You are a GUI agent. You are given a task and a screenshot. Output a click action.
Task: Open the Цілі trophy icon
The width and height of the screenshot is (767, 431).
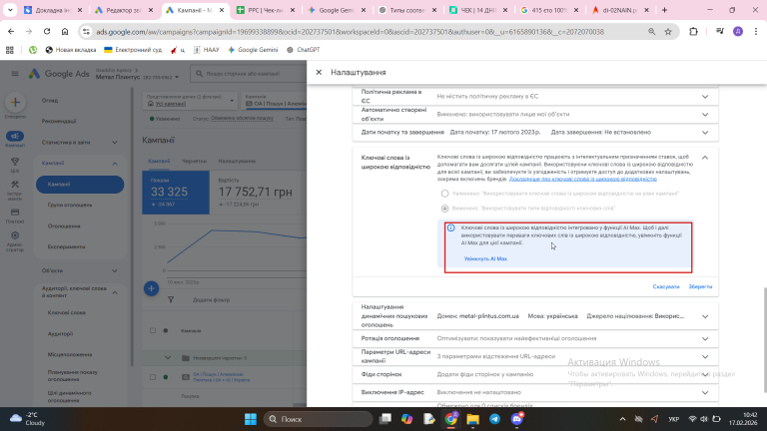tap(15, 162)
